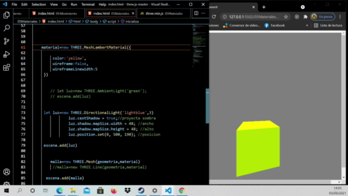Open the Explorer view in VS Code
The image size is (348, 196).
(7, 15)
